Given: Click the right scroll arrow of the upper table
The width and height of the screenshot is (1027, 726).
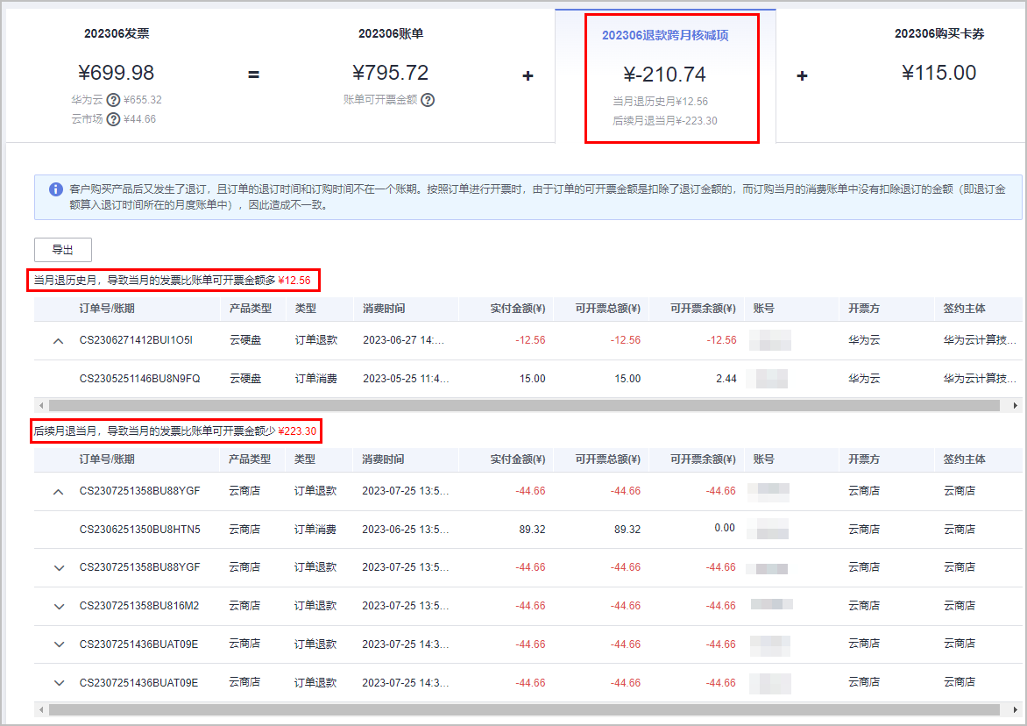Looking at the screenshot, I should pyautogui.click(x=1016, y=406).
